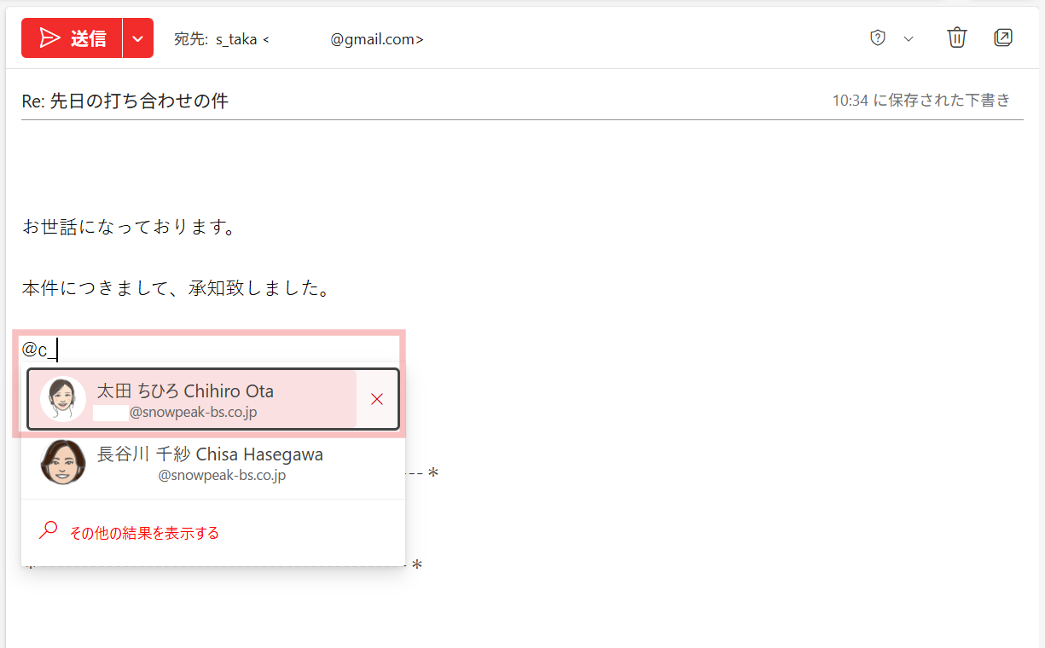1045x648 pixels.
Task: Click Chihiro Ota's avatar picture
Action: coord(63,399)
